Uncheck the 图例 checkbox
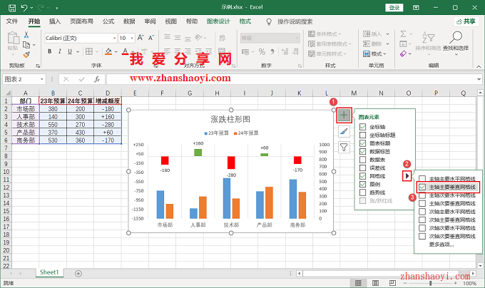485x288 pixels. [x=363, y=184]
